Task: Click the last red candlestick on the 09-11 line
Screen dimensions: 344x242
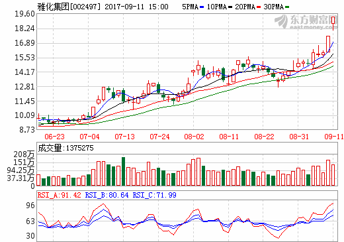Action: pos(333,21)
